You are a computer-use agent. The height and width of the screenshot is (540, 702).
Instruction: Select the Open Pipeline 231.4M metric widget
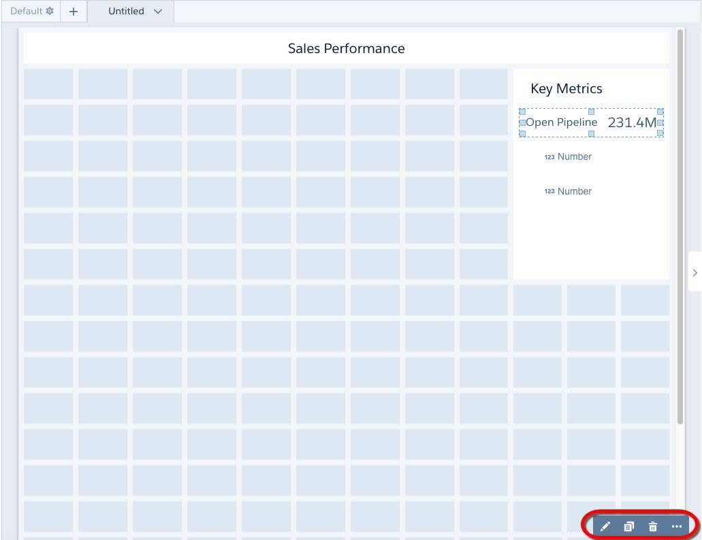[x=591, y=122]
